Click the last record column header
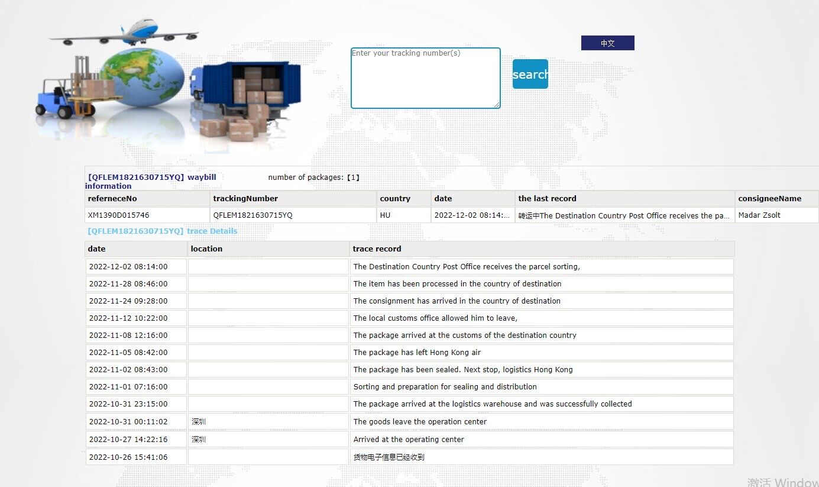 point(625,199)
